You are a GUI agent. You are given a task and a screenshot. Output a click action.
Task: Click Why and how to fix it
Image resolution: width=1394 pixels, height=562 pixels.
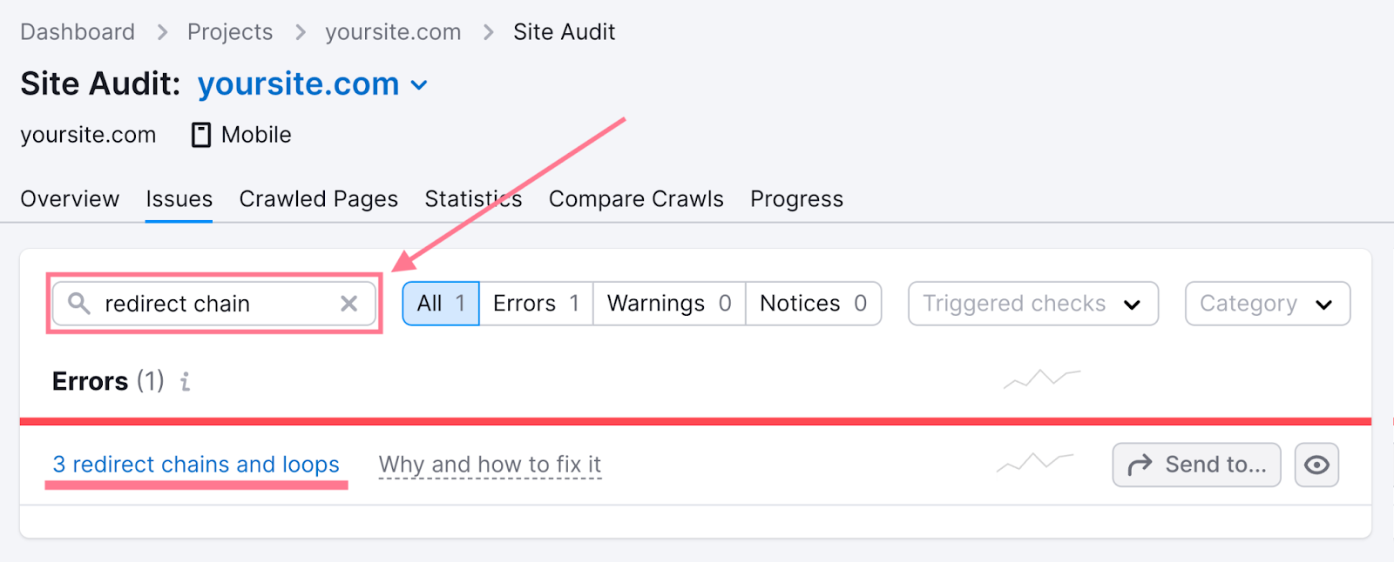point(490,464)
